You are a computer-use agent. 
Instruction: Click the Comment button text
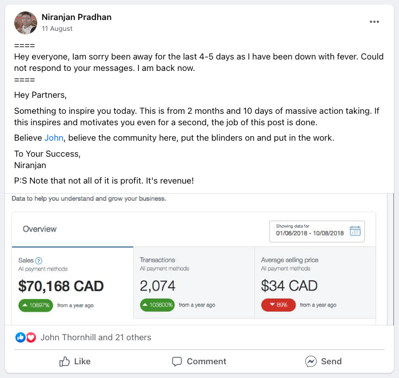206,361
